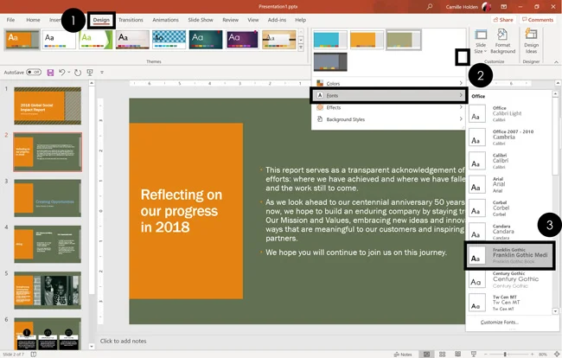Screen dimensions: 562x358
Task: Choose the blue variant swatch
Action: point(330,40)
